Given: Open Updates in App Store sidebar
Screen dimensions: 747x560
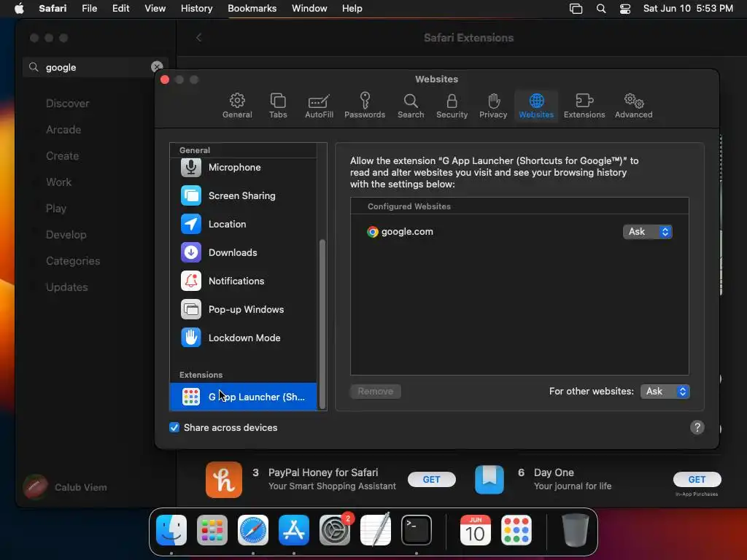Looking at the screenshot, I should 66,287.
